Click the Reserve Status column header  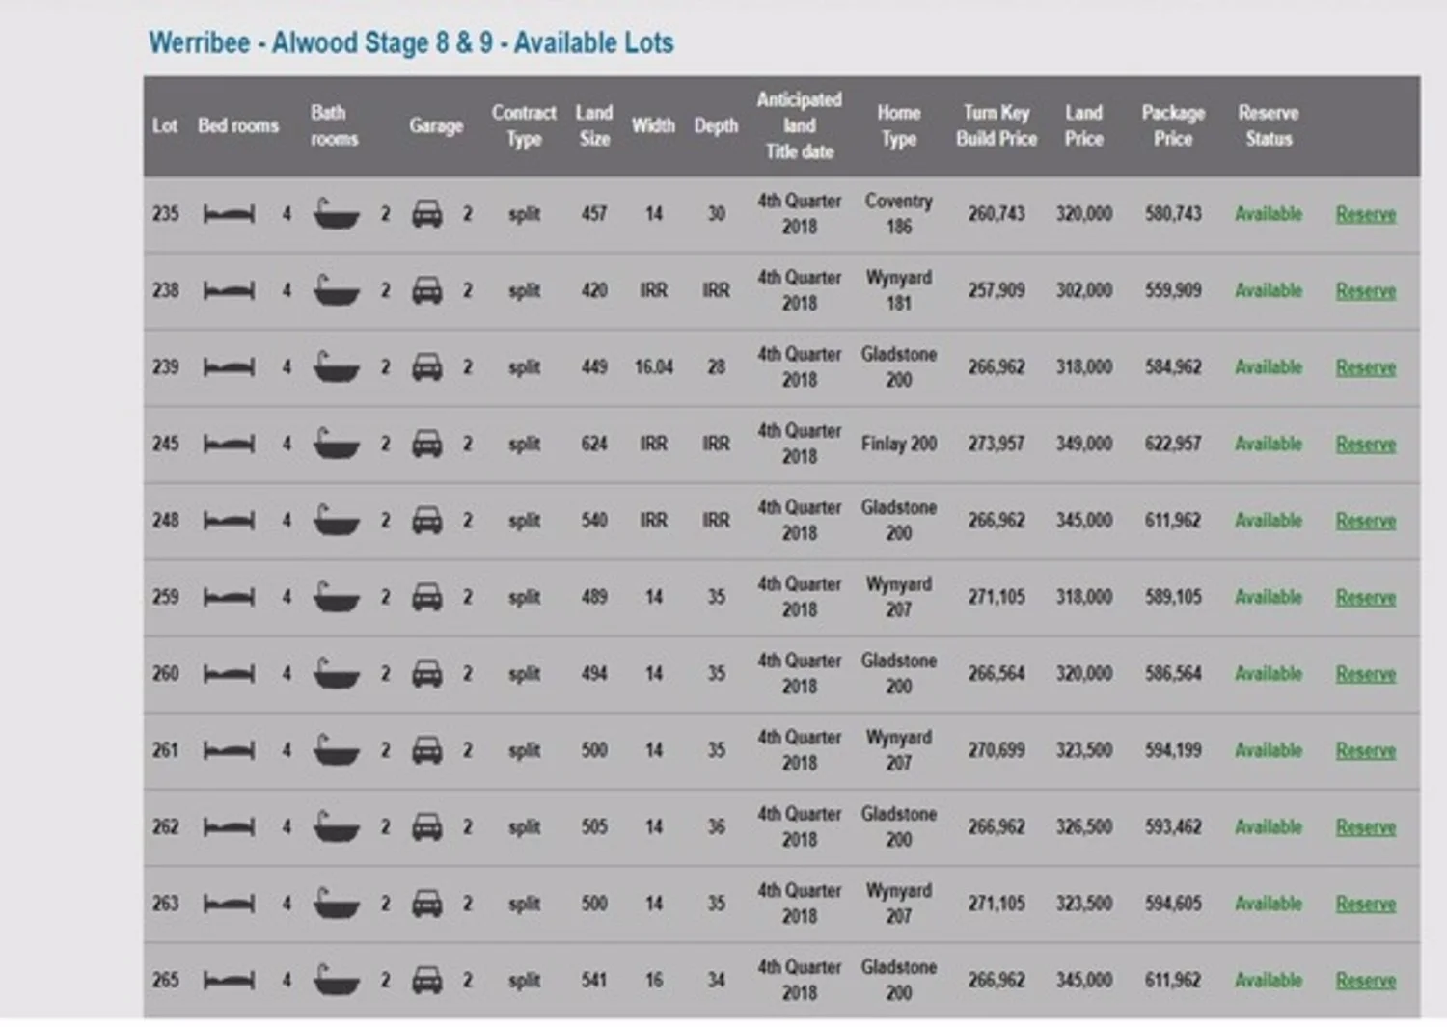pyautogui.click(x=1269, y=125)
